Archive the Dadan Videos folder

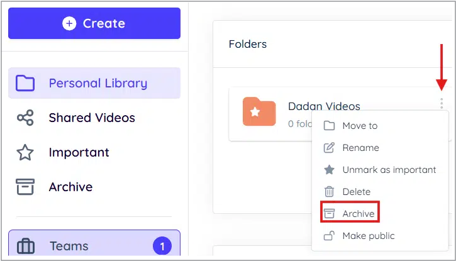[x=358, y=214]
